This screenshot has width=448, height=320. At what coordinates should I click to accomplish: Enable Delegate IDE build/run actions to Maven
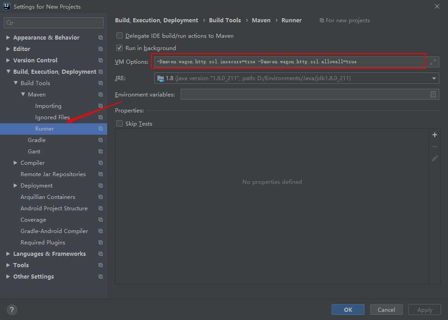(120, 36)
